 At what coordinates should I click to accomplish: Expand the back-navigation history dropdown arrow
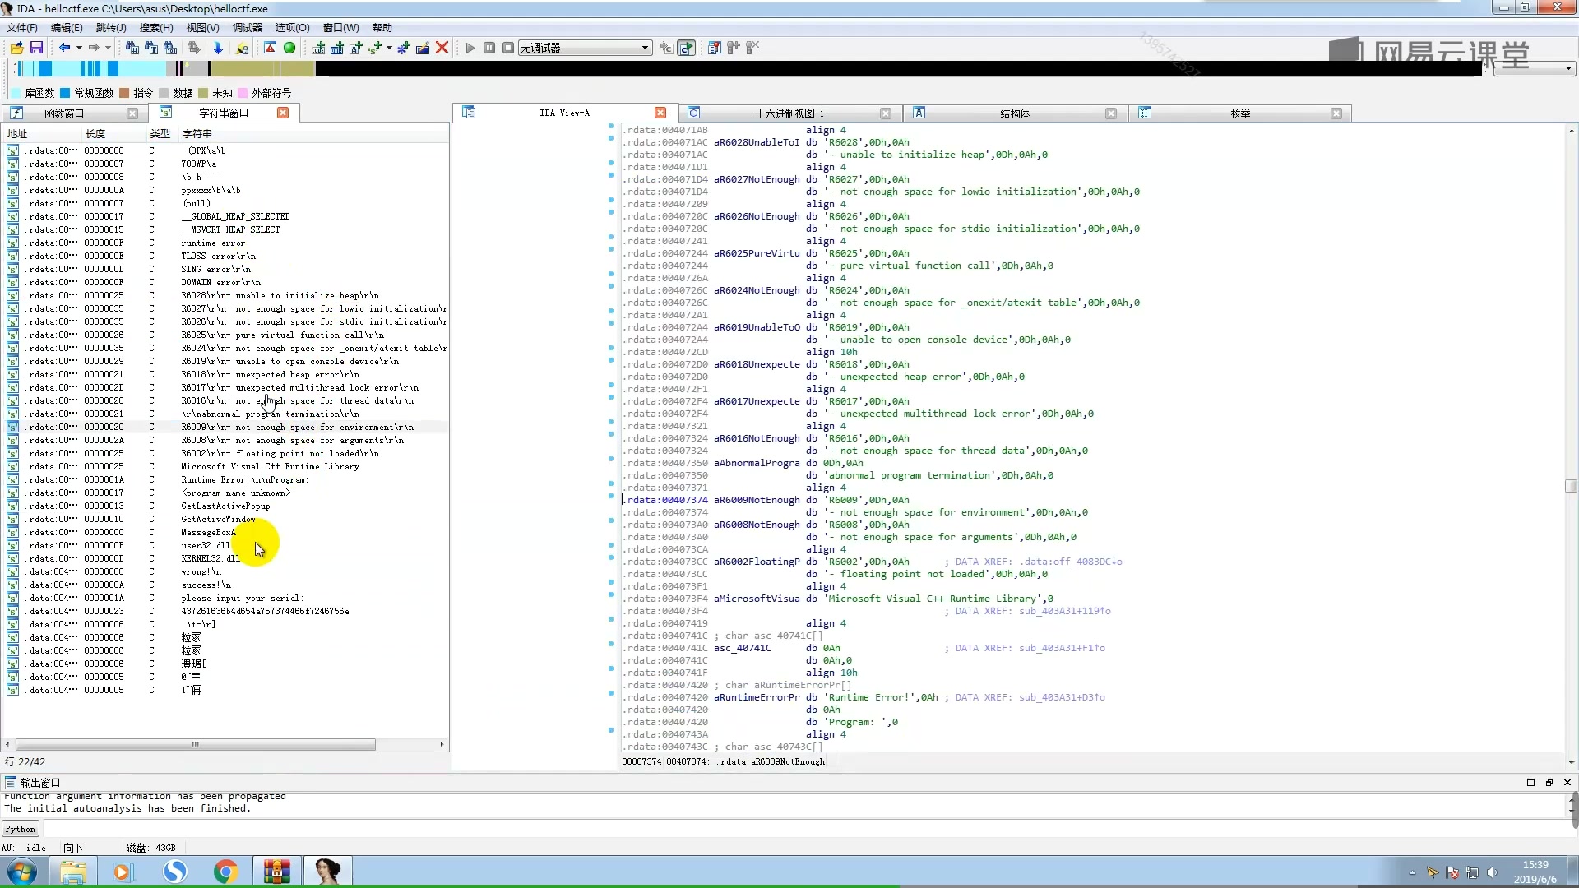[x=79, y=49]
